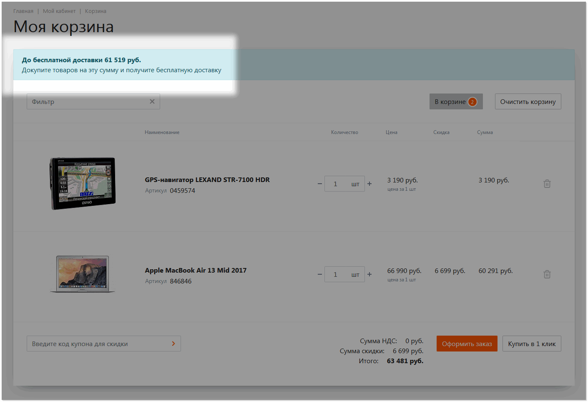Open Apple MacBook Air 13 Mid 2017 link
Viewport: 588px width, 402px height.
point(196,271)
